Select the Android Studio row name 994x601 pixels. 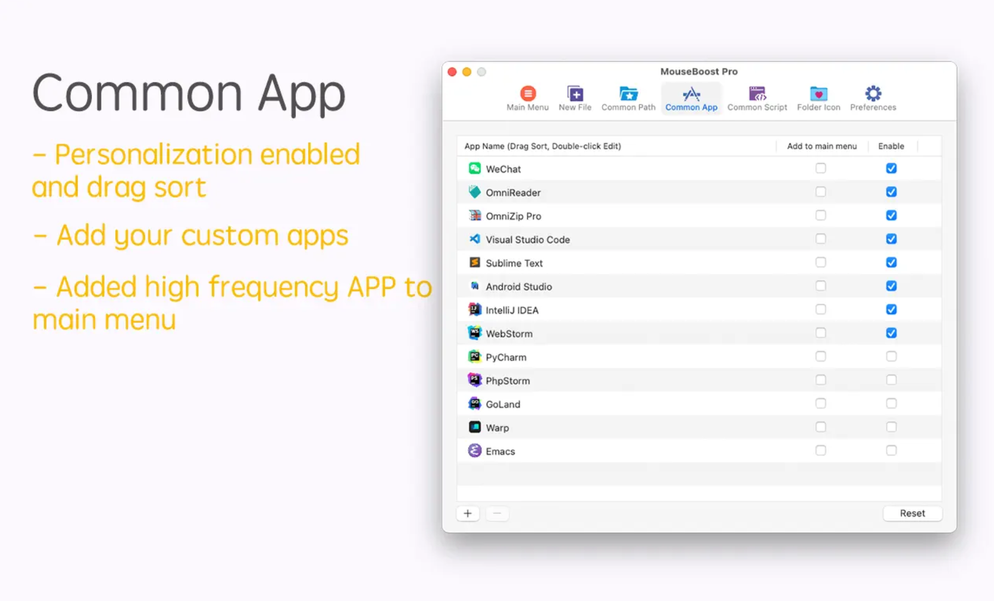[519, 286]
